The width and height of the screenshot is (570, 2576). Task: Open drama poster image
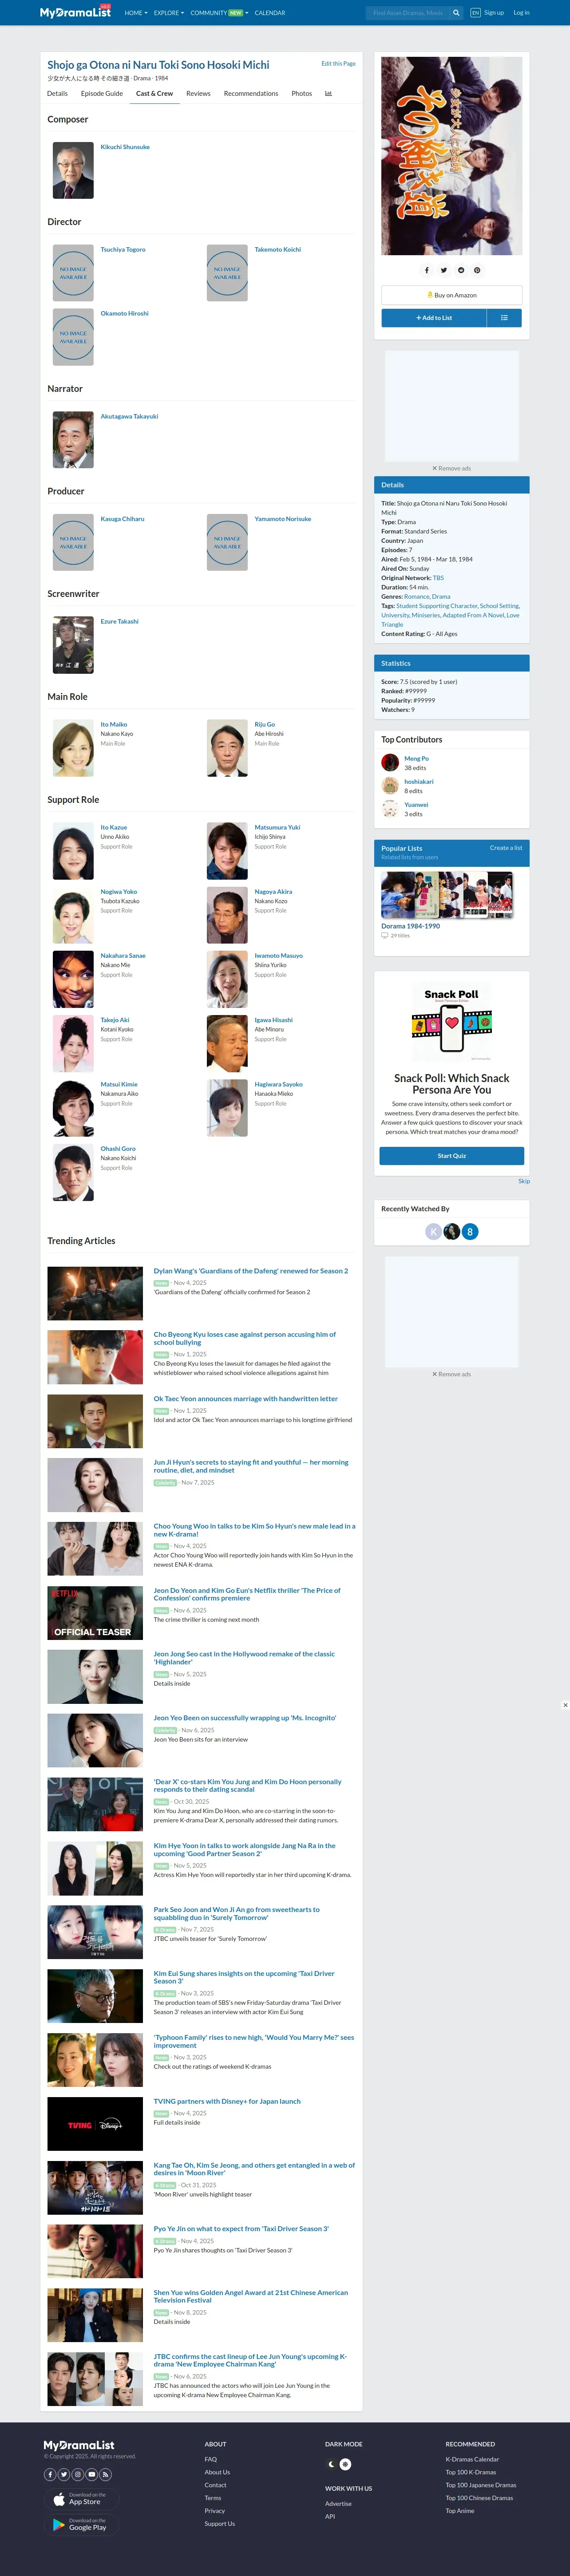point(452,156)
